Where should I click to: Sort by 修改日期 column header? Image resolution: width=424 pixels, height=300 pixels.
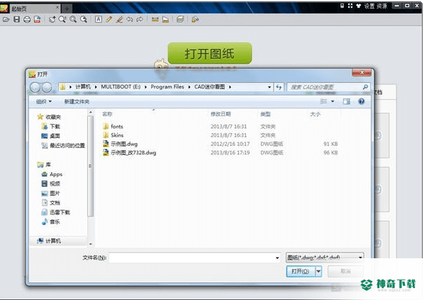(x=221, y=114)
